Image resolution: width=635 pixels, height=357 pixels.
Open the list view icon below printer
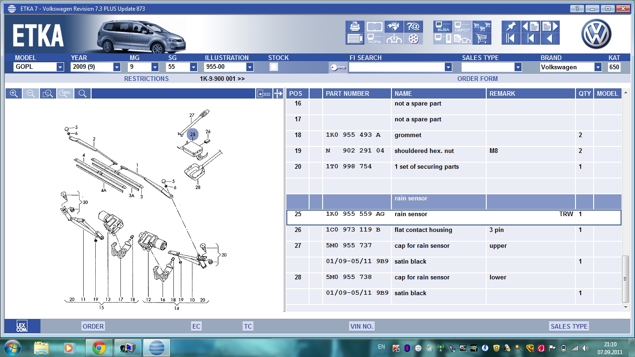click(x=355, y=39)
